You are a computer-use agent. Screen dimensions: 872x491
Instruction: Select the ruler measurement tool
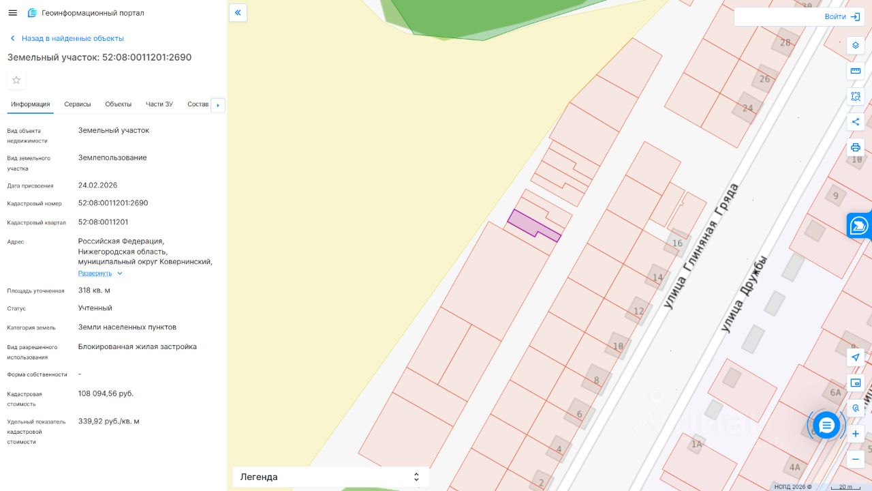tap(856, 71)
